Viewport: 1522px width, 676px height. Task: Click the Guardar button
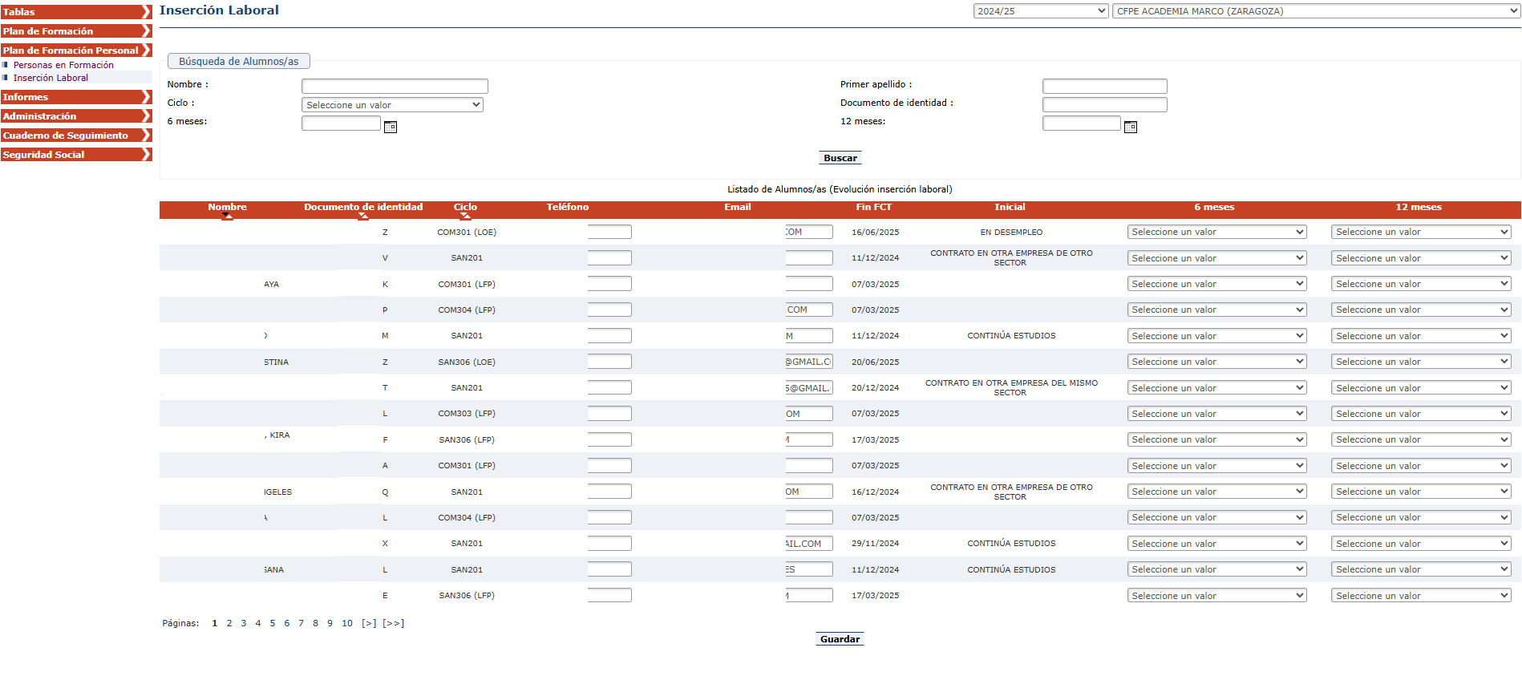coord(840,639)
